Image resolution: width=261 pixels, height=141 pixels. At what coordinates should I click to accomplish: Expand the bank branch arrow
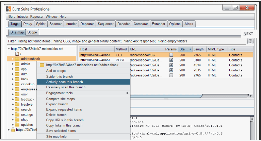pyautogui.click(x=13, y=79)
